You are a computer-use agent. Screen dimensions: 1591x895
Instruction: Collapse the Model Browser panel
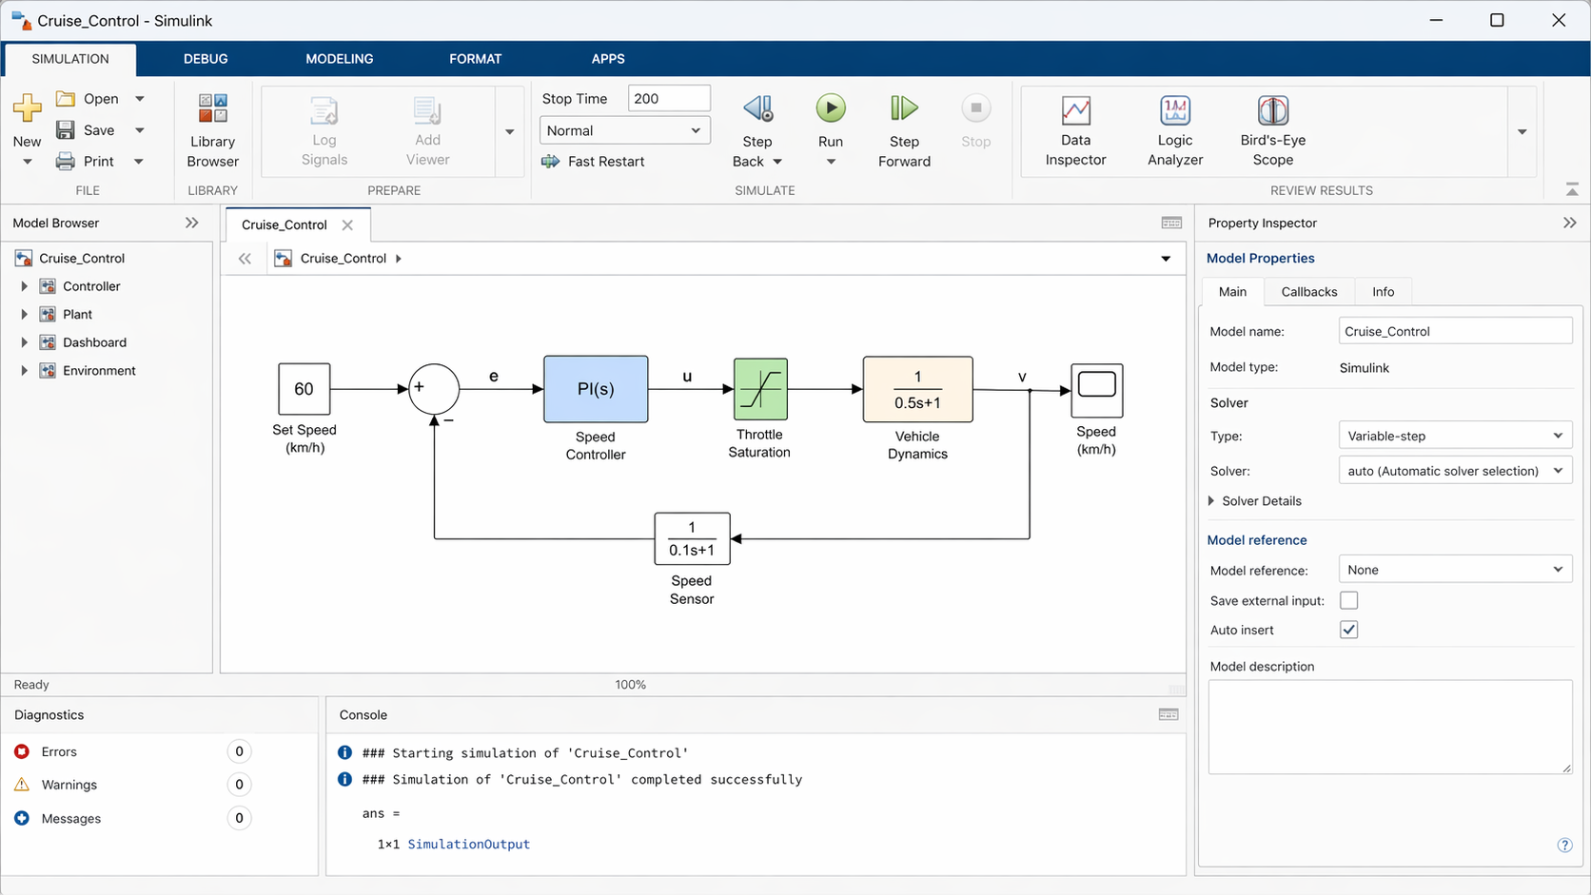point(192,223)
